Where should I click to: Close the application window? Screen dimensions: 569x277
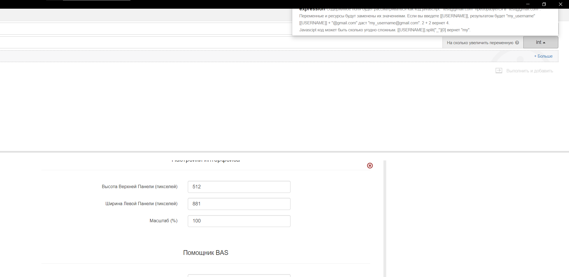tap(560, 4)
